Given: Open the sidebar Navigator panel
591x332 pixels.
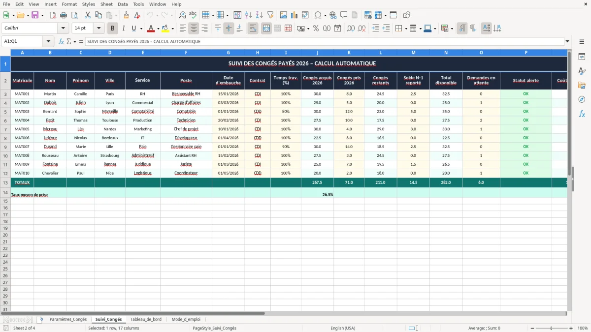Looking at the screenshot, I should [x=582, y=99].
